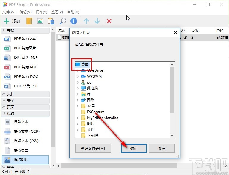Click the move down arrow icon
229x175 pixels.
click(x=97, y=21)
